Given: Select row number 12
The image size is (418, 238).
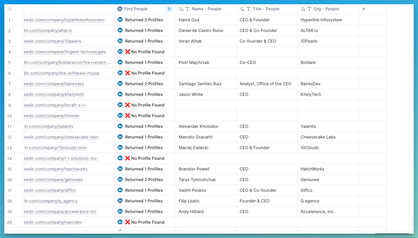Looking at the screenshot, I should pyautogui.click(x=9, y=137).
